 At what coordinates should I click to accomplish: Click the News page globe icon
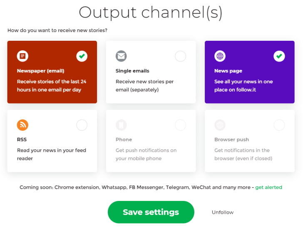(x=220, y=56)
